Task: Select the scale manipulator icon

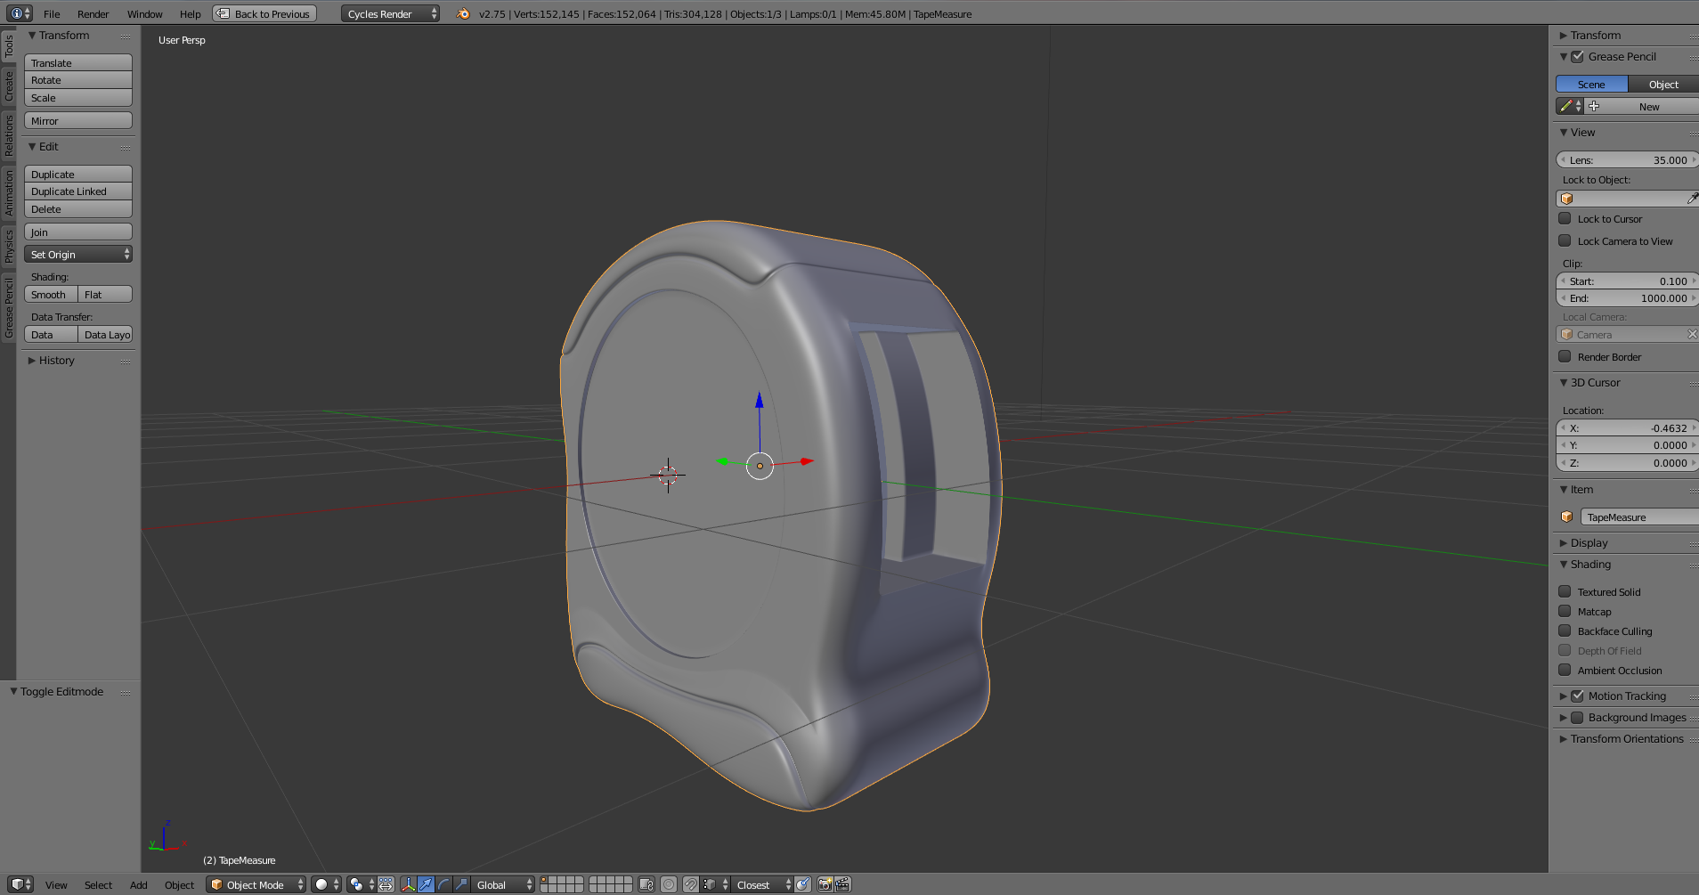Action: coord(461,884)
